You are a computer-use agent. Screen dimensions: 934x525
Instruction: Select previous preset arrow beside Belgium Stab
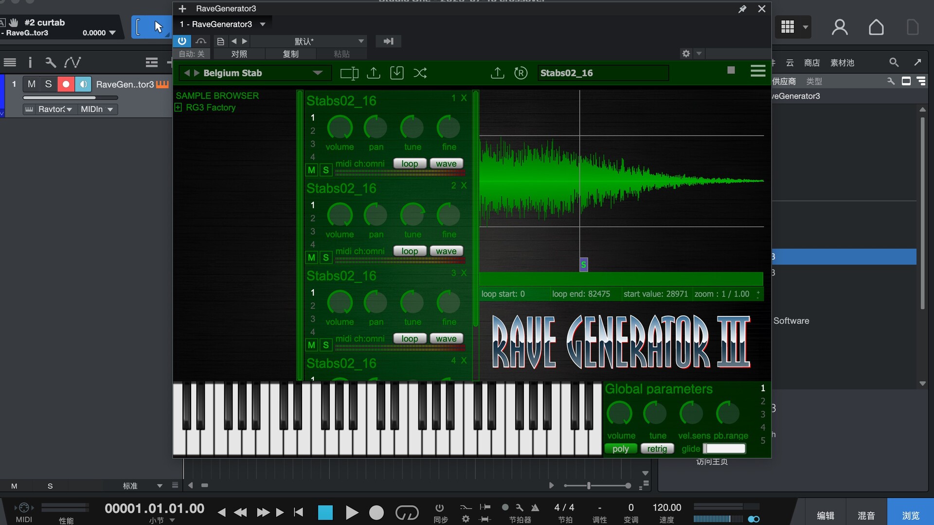[187, 73]
